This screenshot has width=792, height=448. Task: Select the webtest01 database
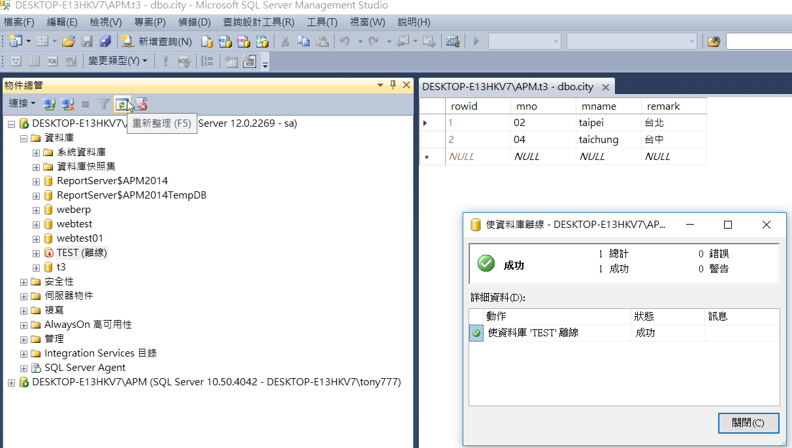click(x=80, y=238)
